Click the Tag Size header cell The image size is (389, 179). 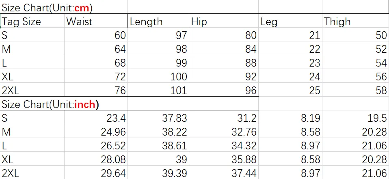coord(32,21)
